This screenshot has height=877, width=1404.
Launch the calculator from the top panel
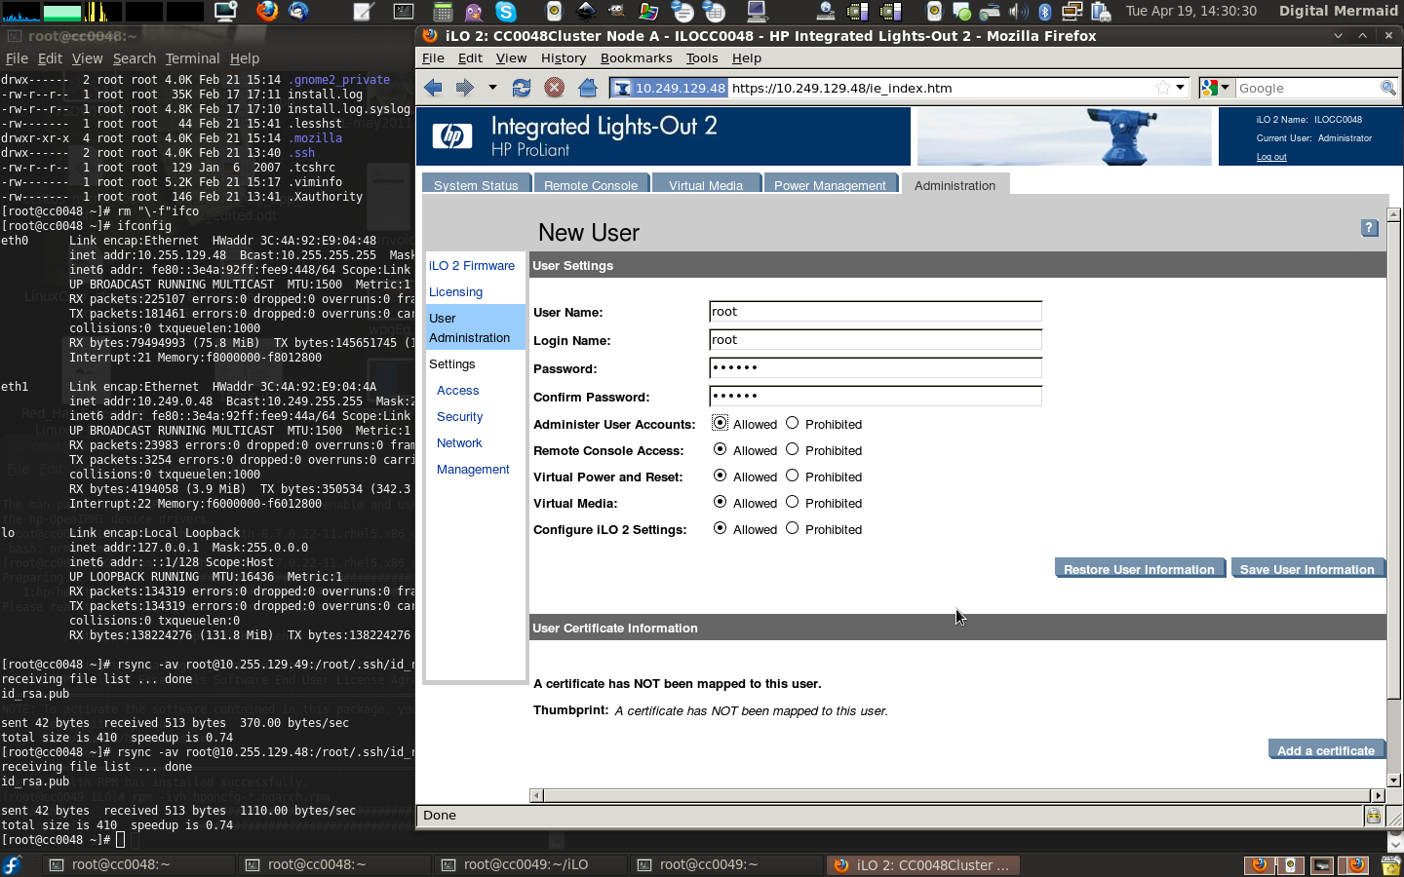443,12
